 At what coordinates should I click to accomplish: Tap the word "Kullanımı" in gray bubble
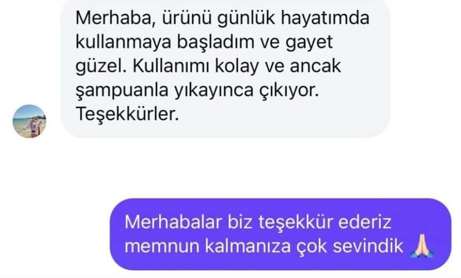171,66
